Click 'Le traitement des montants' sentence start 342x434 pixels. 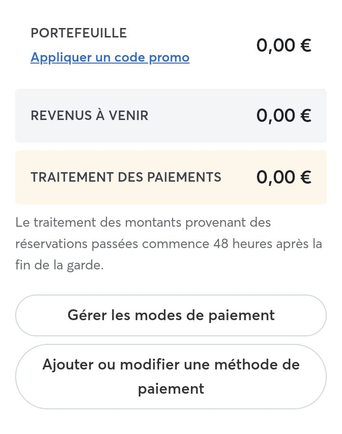point(98,222)
